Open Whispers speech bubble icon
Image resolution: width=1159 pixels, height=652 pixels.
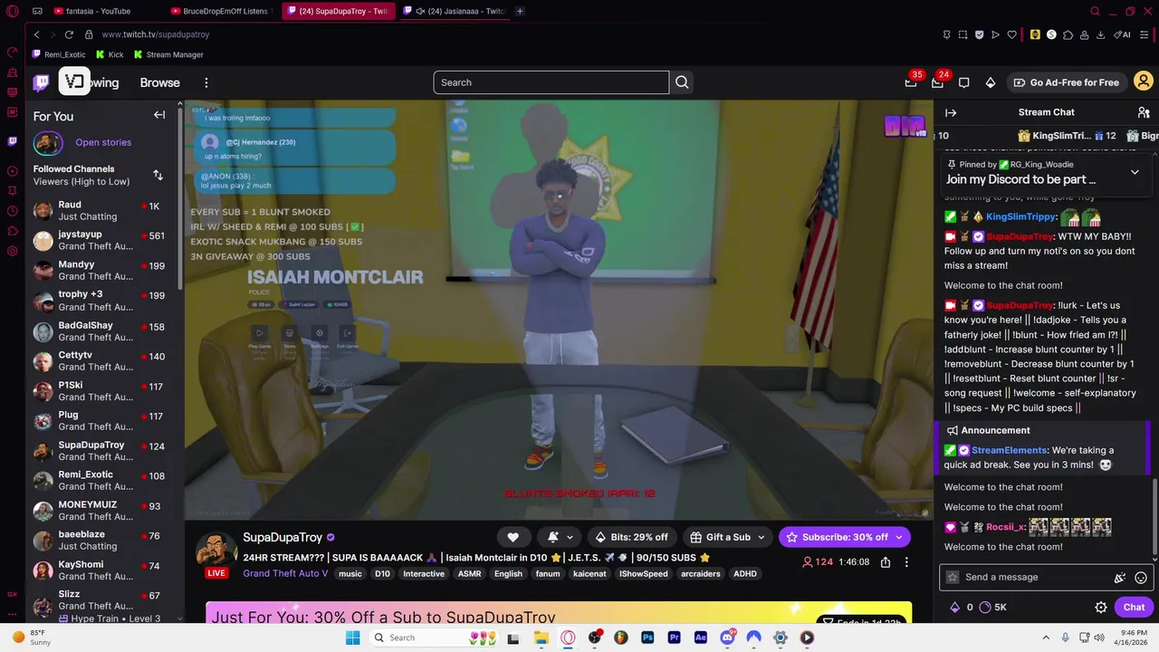[x=963, y=82]
